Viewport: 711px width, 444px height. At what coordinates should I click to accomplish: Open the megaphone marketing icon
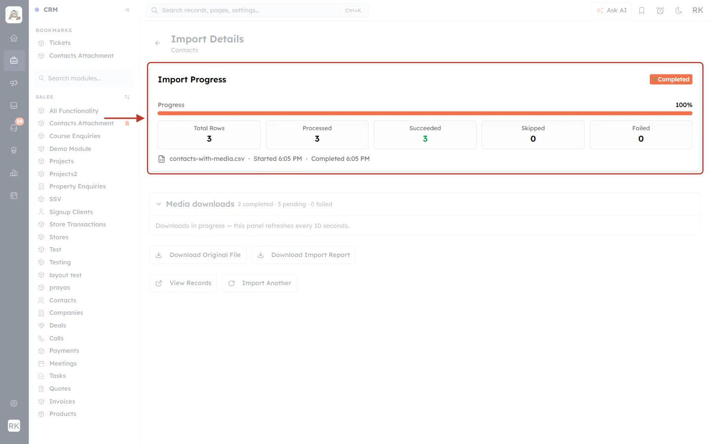(14, 83)
